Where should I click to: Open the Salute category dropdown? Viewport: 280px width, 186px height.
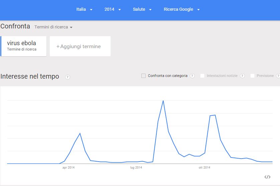pyautogui.click(x=142, y=9)
